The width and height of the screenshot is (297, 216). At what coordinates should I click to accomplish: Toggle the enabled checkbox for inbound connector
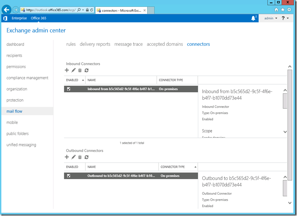coord(69,89)
